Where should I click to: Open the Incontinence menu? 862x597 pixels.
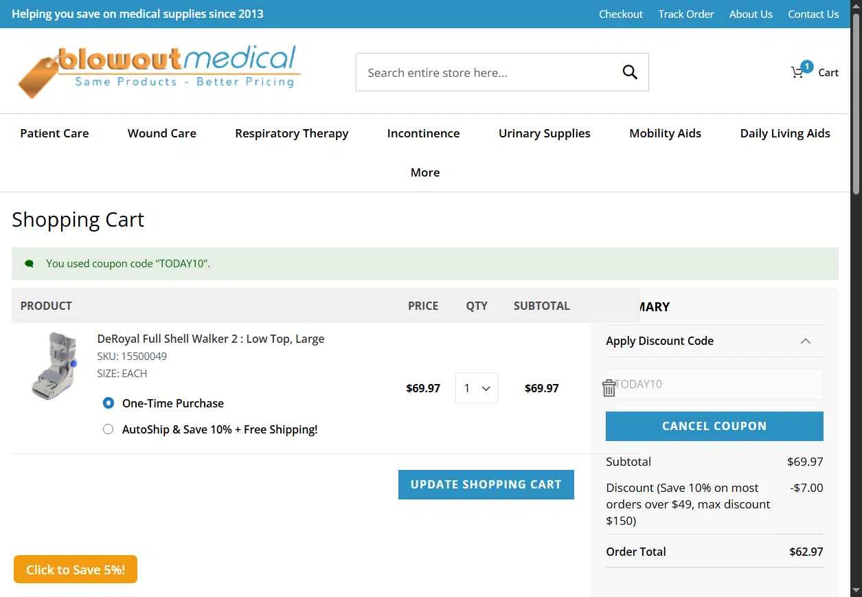pyautogui.click(x=424, y=133)
